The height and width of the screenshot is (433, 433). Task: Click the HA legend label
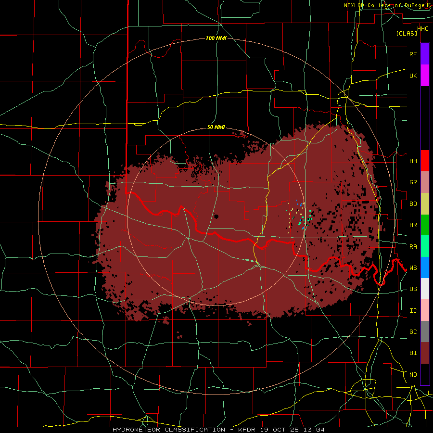[x=413, y=161]
